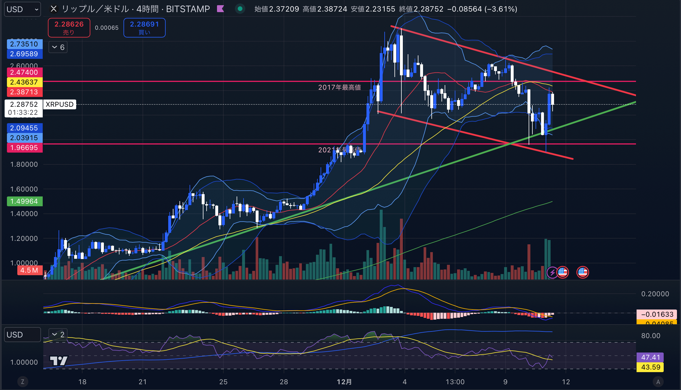
Task: Click the green 1.49964 price label
Action: pos(25,201)
